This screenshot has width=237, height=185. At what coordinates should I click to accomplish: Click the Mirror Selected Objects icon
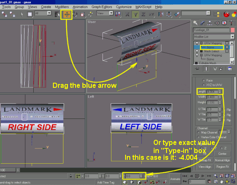pos(161,14)
